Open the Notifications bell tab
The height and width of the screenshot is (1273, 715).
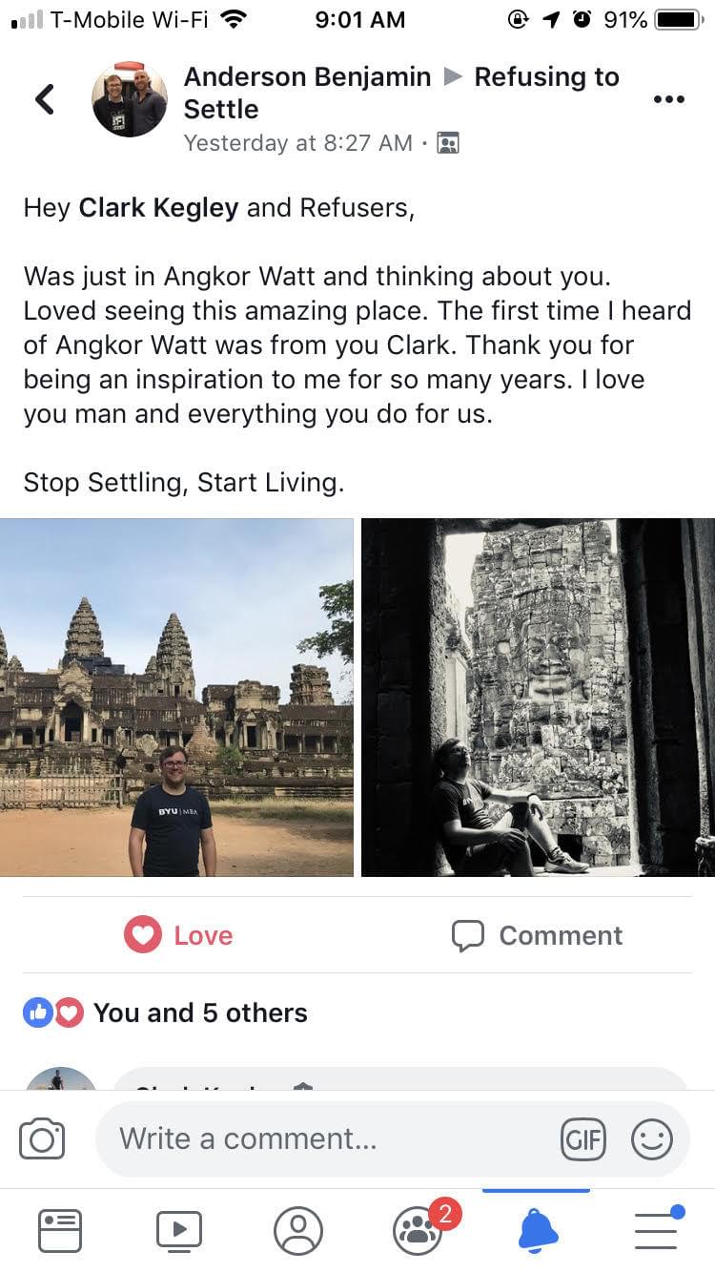pyautogui.click(x=538, y=1231)
